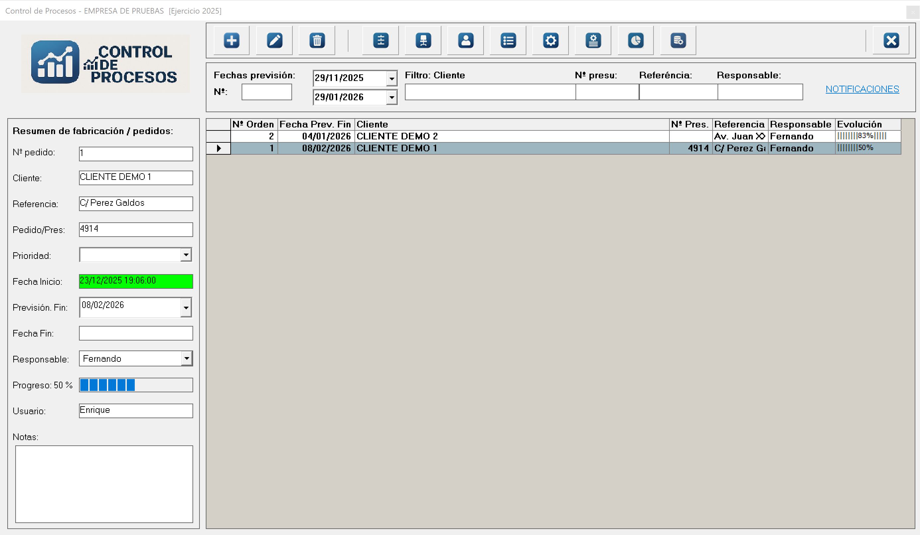Click the gear with lines icon

coord(593,40)
